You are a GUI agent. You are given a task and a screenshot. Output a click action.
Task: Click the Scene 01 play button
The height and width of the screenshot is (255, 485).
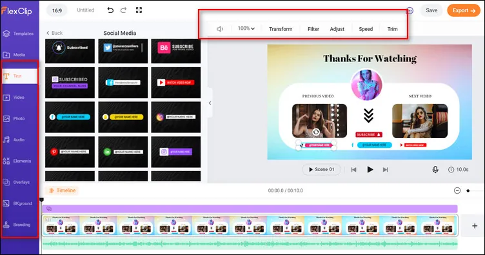coord(322,169)
